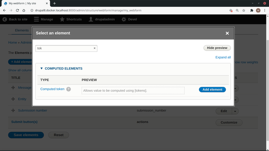Open the Devel menu
This screenshot has width=269, height=151.
pos(129,19)
